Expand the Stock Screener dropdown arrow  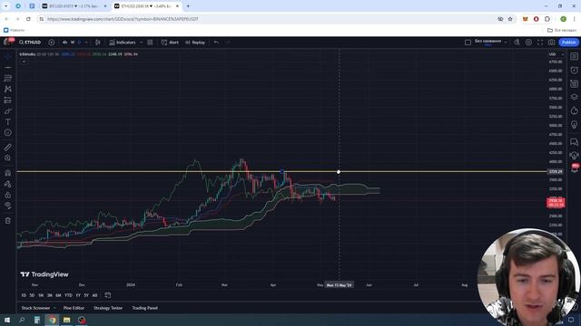(x=54, y=308)
